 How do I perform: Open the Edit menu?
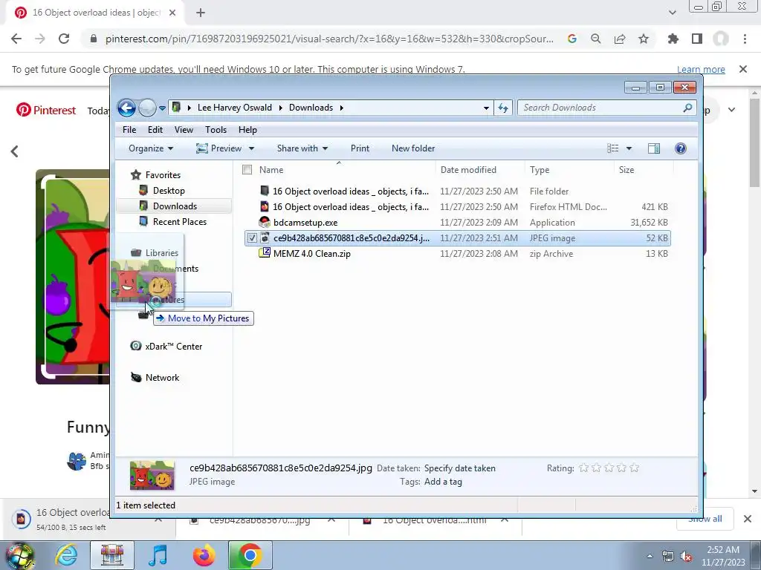(155, 130)
